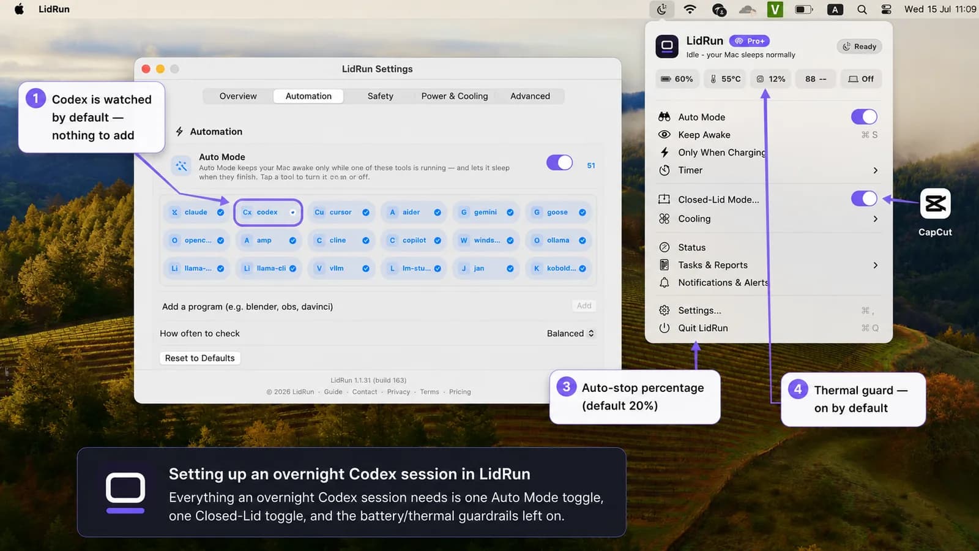Click the 12% CPU status chip
The width and height of the screenshot is (979, 551).
tap(770, 79)
